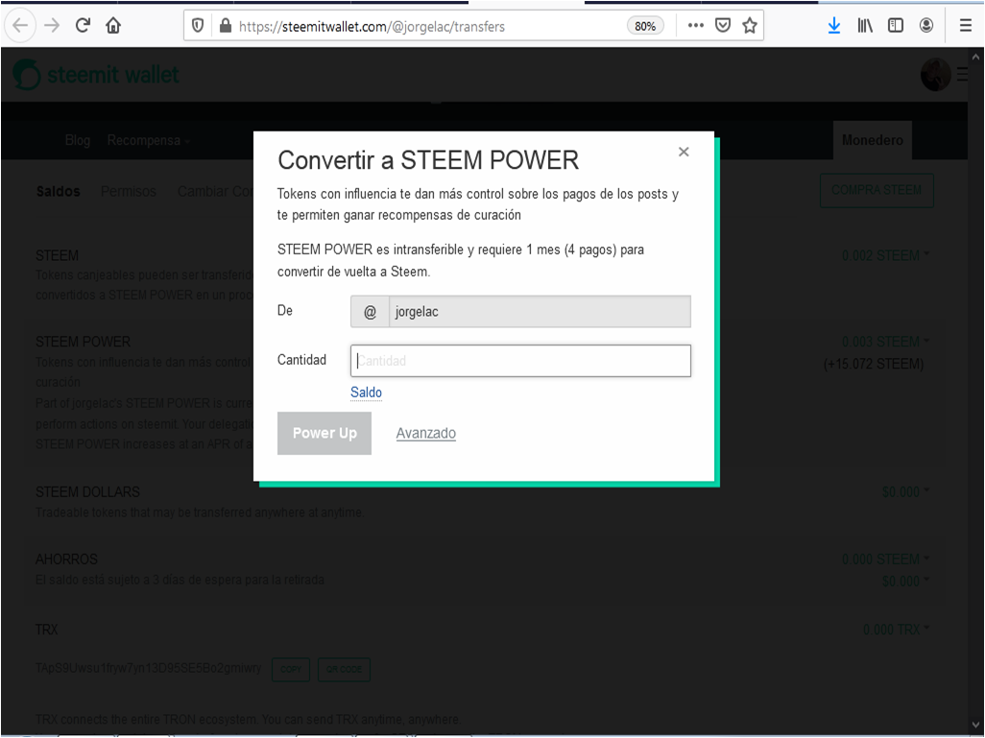This screenshot has height=738, width=985.
Task: Click the COMPRA STEEM button
Action: (877, 190)
